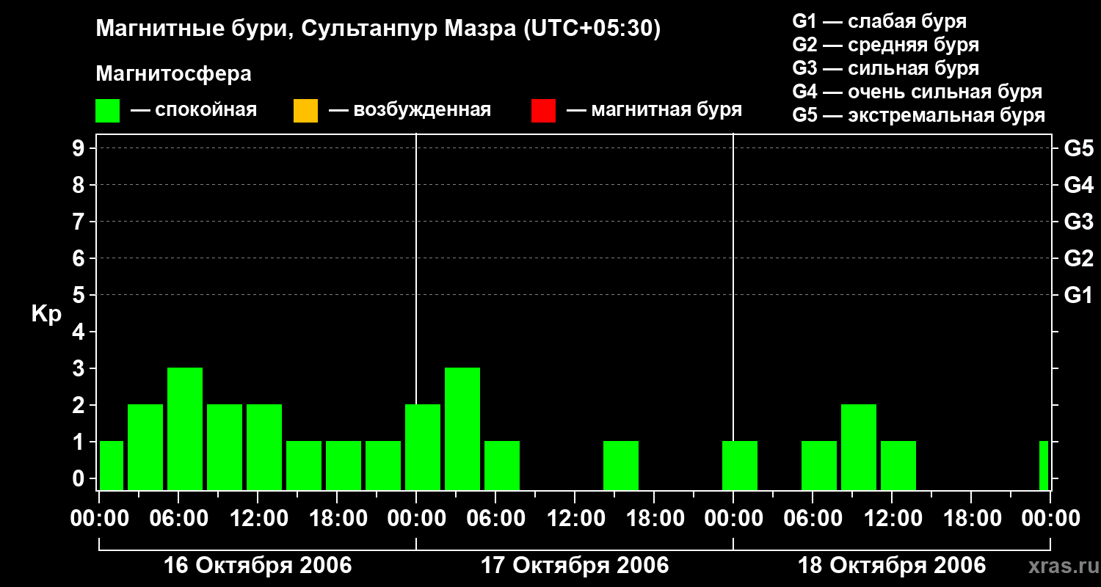Select the Kp 1 bar spanning midnight into 18 Октября
Viewport: 1101px width, 587px height.
[740, 465]
